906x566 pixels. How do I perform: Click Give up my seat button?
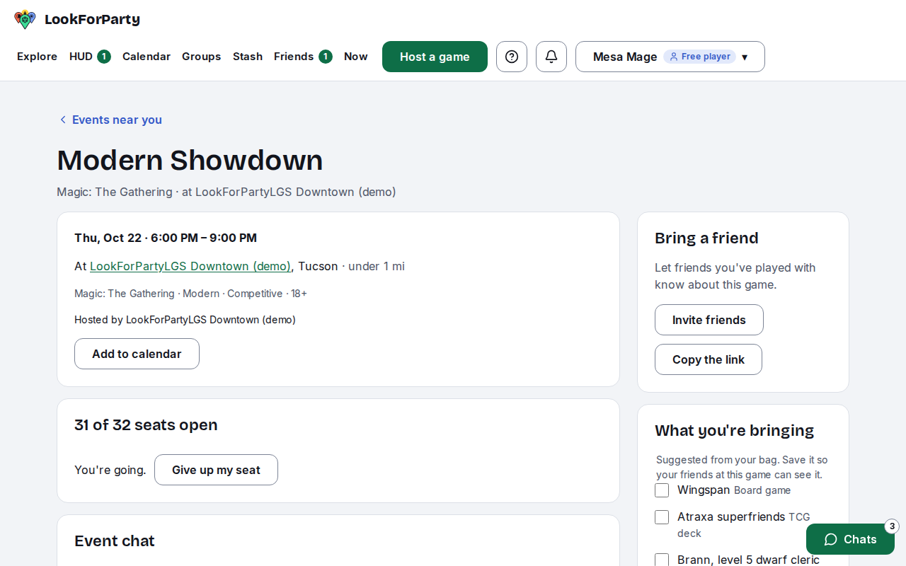coord(216,470)
